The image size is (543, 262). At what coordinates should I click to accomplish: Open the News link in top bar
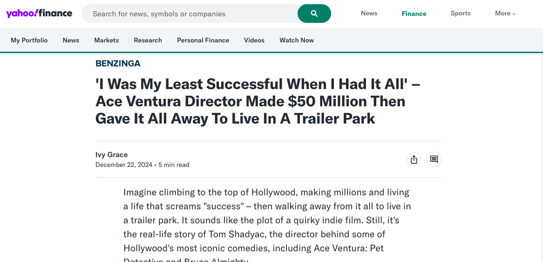(369, 14)
